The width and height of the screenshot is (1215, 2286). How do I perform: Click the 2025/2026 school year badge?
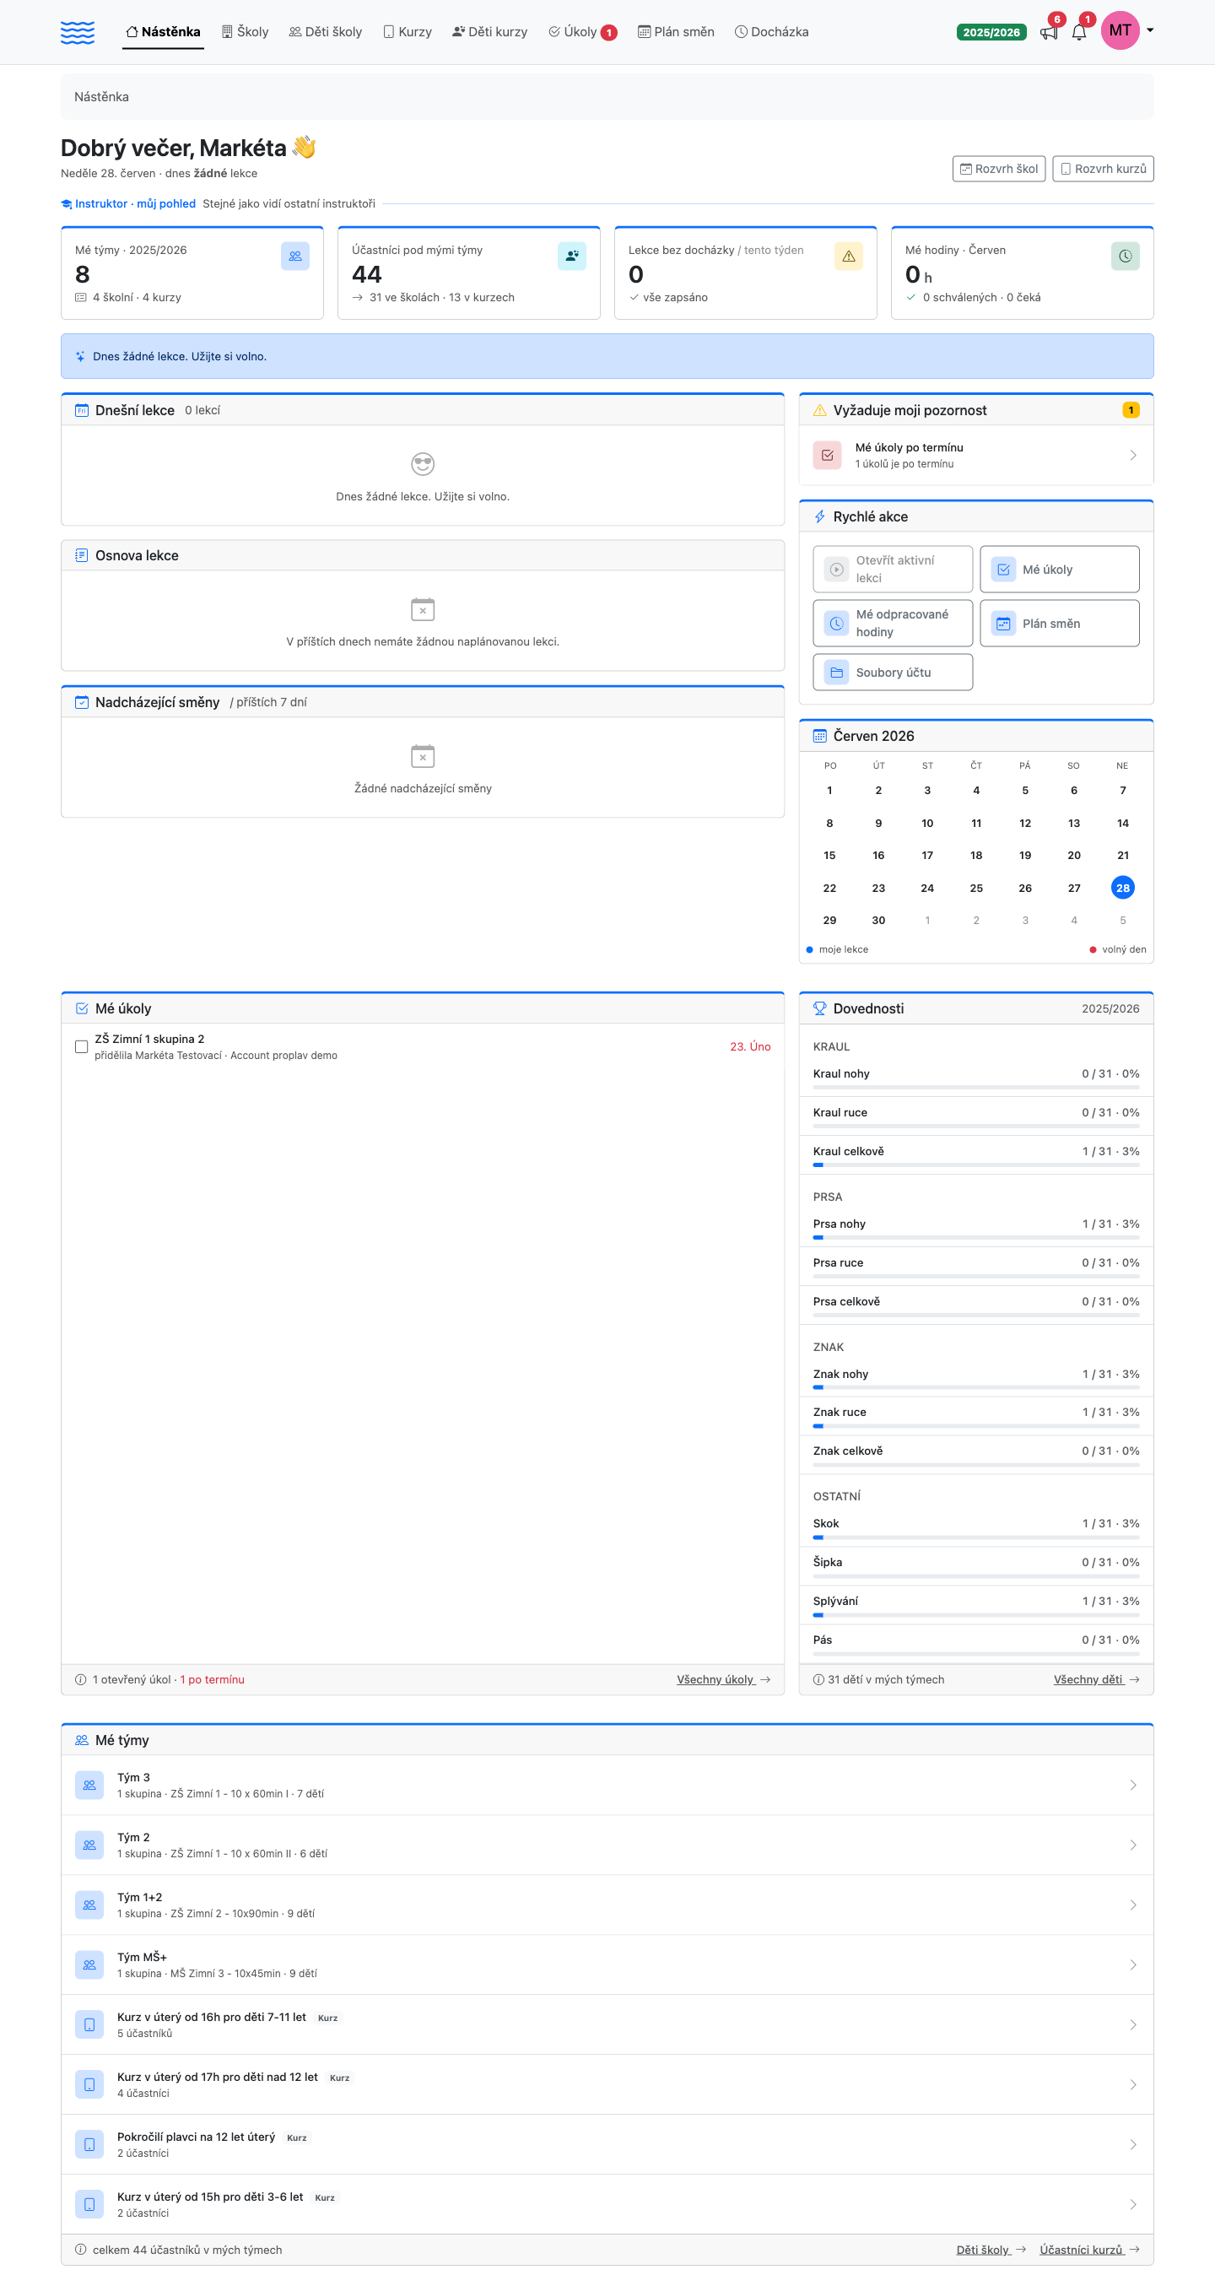(991, 33)
